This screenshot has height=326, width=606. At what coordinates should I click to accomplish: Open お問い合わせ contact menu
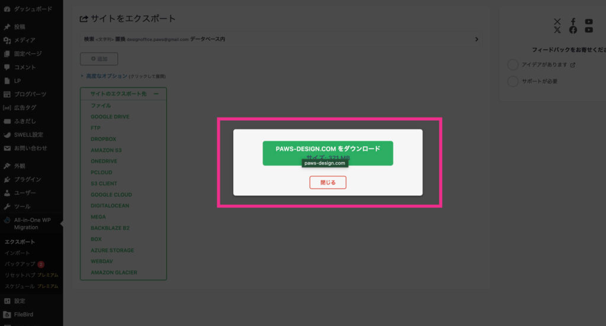tap(31, 149)
